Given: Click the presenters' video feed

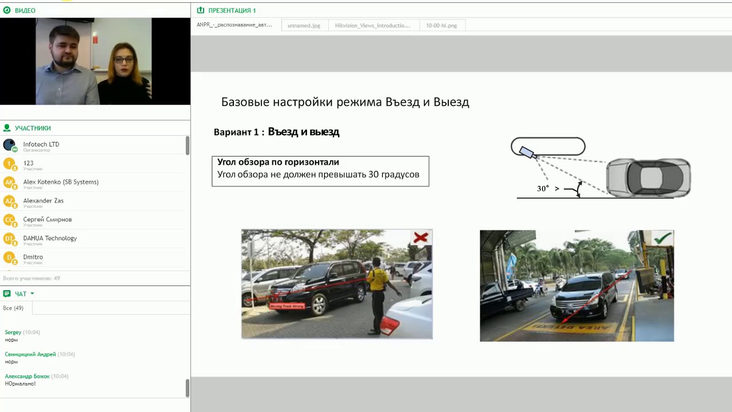Looking at the screenshot, I should (94, 61).
